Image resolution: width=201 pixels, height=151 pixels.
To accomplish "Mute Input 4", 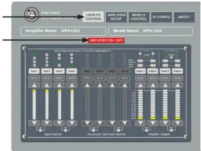I will pyautogui.click(x=72, y=78).
